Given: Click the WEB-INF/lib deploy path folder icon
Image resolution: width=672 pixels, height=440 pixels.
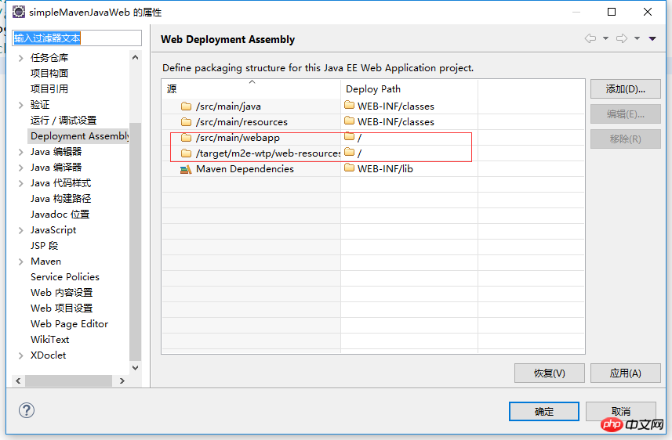Looking at the screenshot, I should [x=349, y=168].
